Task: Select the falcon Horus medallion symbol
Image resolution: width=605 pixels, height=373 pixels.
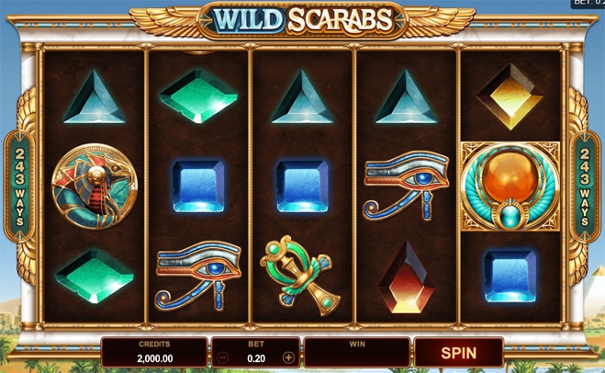Action: (95, 186)
